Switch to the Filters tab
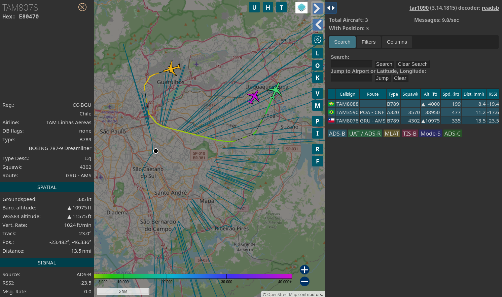Screen dimensions: 502x297 click(x=368, y=42)
